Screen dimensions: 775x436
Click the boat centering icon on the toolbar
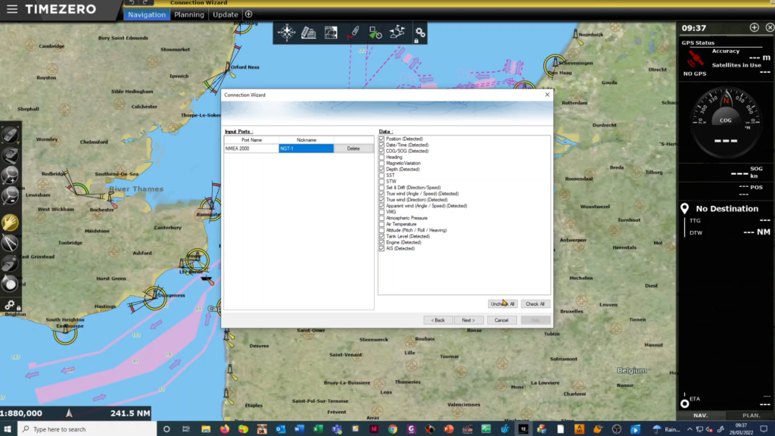click(x=375, y=33)
